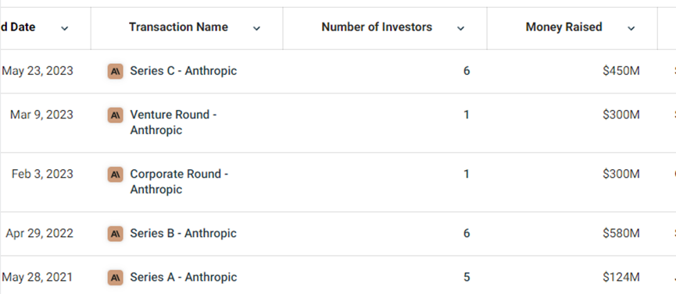This screenshot has width=676, height=294.
Task: Open the Money Raised column dropdown chevron
Action: 631,28
